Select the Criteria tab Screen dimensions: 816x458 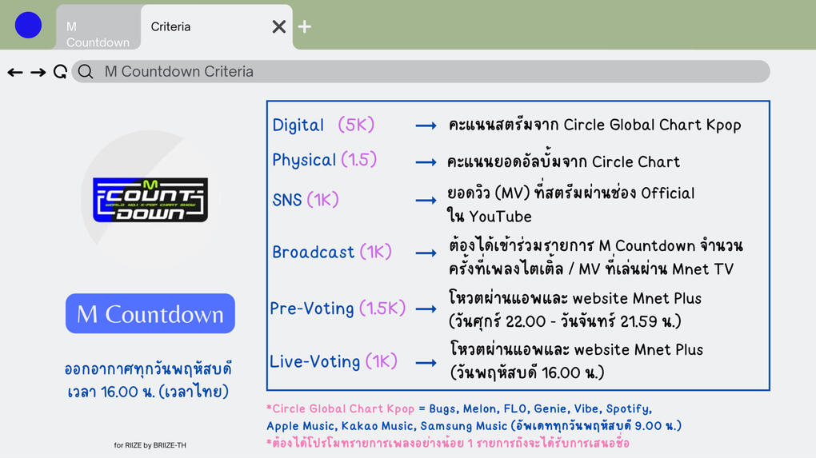(171, 26)
